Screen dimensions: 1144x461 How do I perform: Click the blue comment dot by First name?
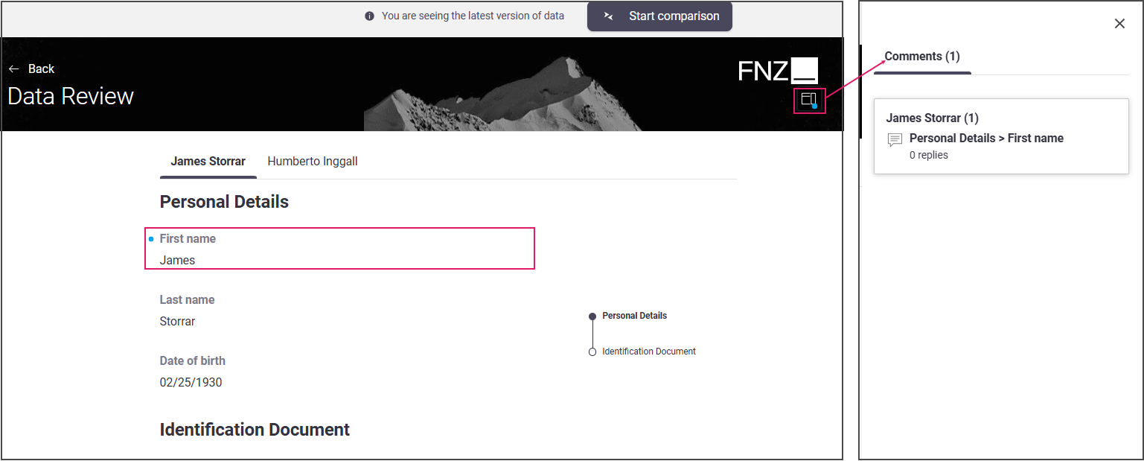[151, 239]
